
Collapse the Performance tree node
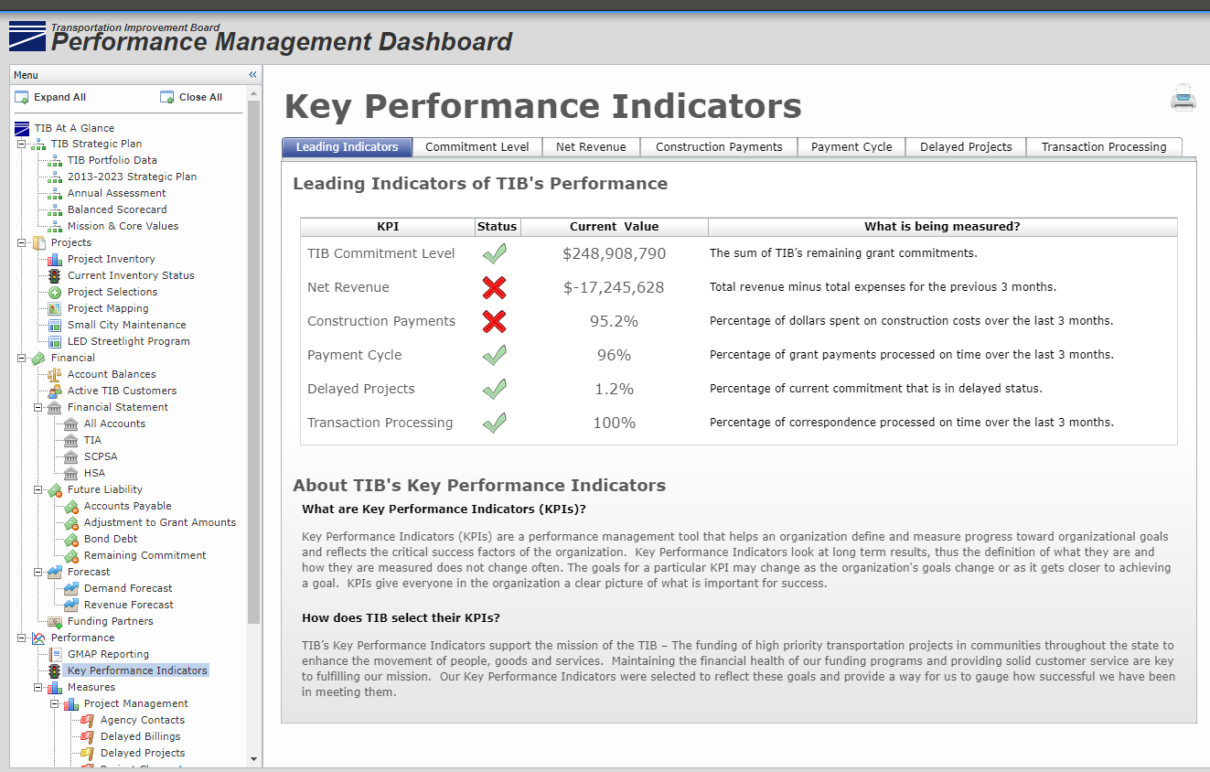coord(21,638)
